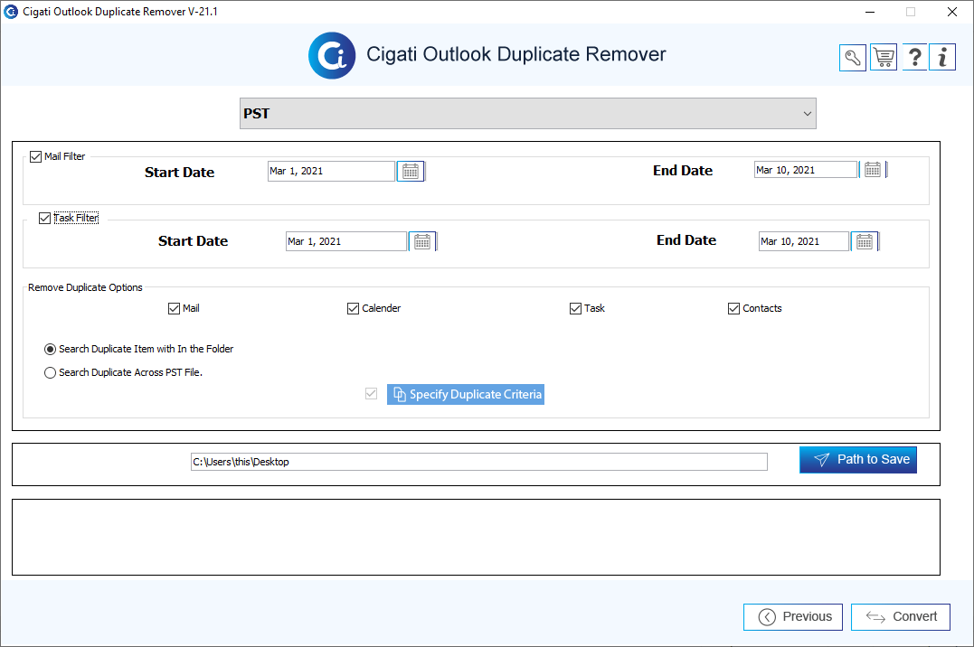Minimize the Cigati window
974x647 pixels.
click(870, 12)
